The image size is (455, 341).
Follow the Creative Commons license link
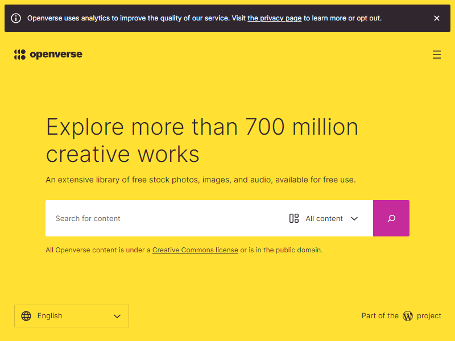click(x=195, y=249)
